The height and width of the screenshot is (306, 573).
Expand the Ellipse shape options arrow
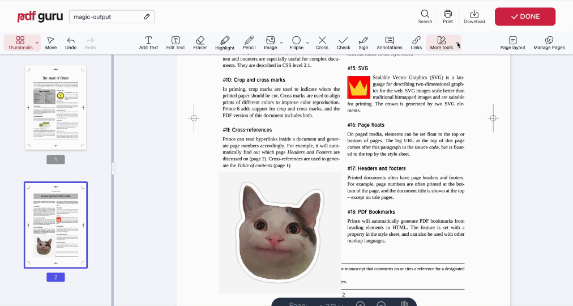pos(307,42)
